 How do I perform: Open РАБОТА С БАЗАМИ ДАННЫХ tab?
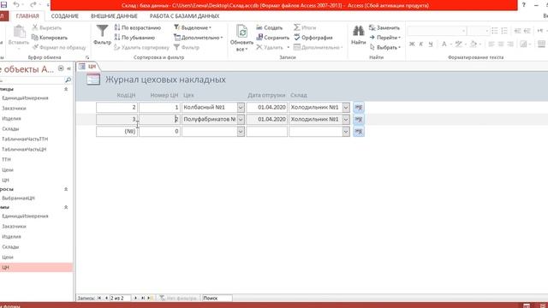(185, 16)
